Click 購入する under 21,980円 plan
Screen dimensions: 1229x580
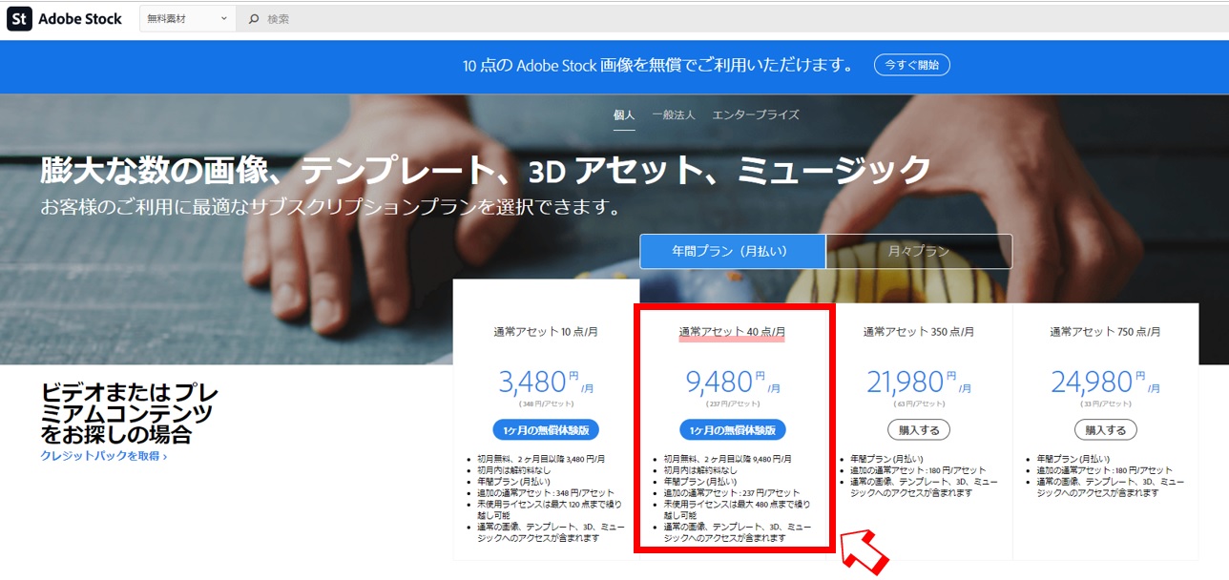918,430
